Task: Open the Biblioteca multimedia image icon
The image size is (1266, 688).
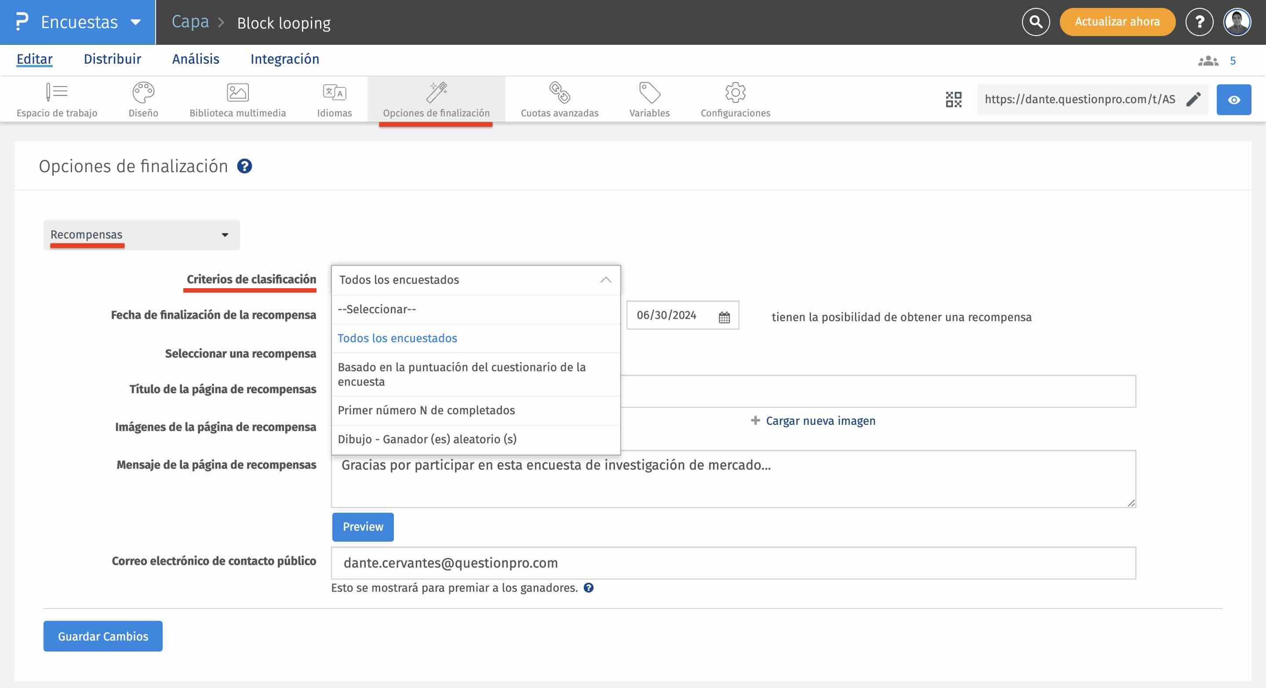Action: point(237,92)
